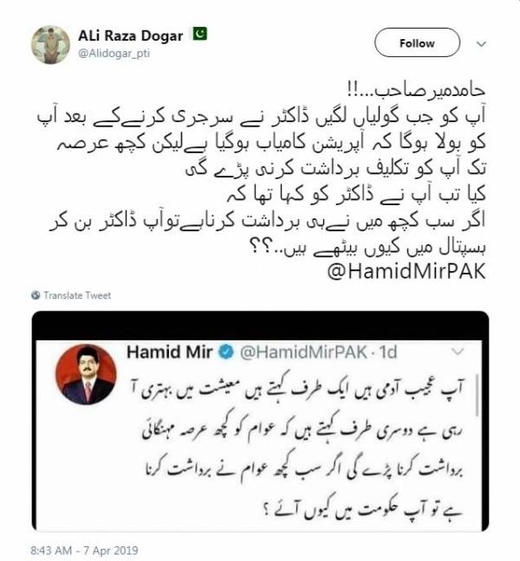This screenshot has width=520, height=561.
Task: Click the @HamidMirPAK handle in embedded tweet
Action: (303, 352)
